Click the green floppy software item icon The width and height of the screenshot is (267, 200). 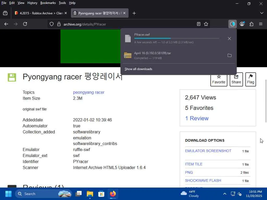pos(12,77)
